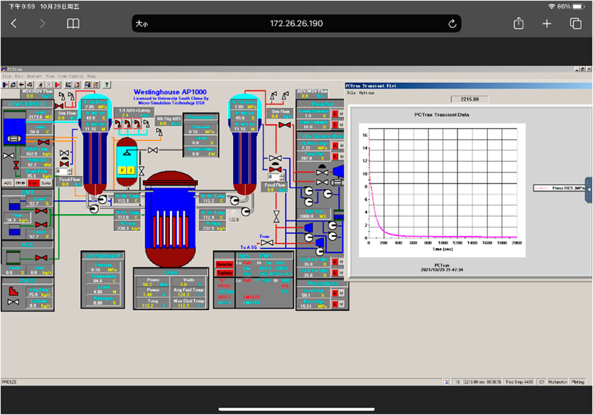Click the left arrow icon in PCTran toolbar
The height and width of the screenshot is (415, 593).
point(22,85)
